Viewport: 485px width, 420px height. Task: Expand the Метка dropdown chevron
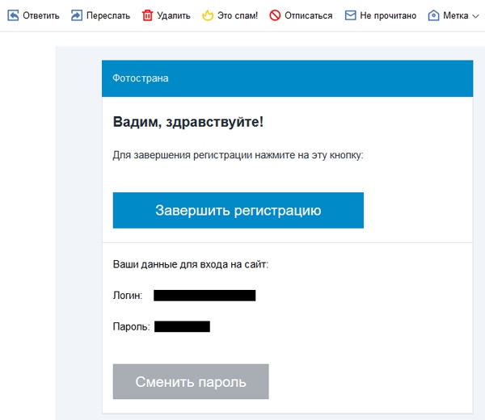[x=475, y=15]
